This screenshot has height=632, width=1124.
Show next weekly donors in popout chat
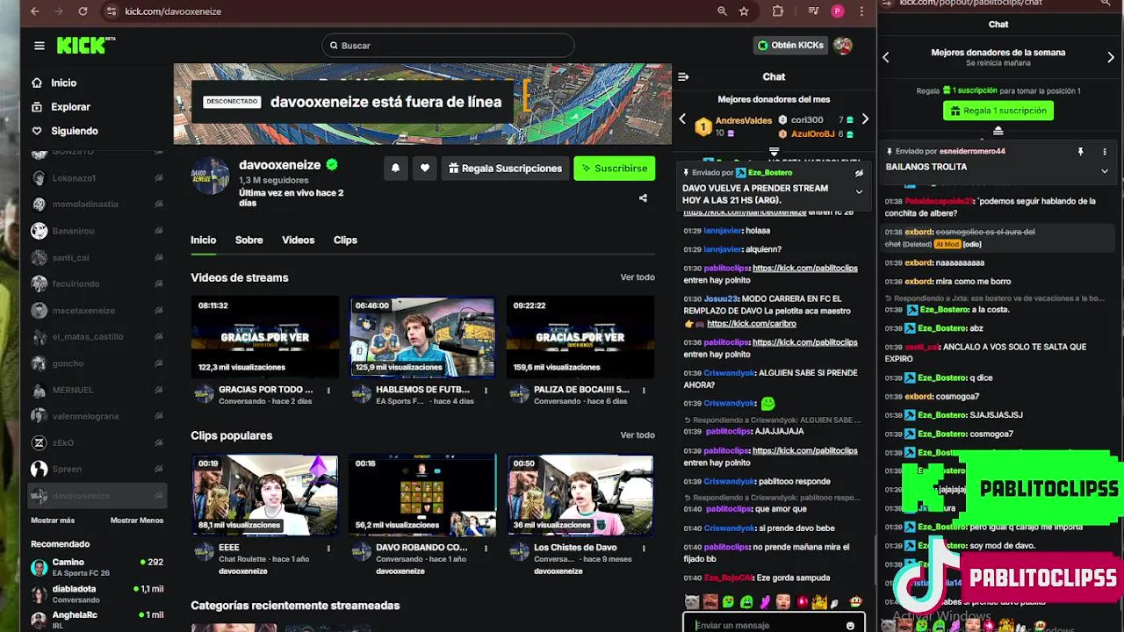pyautogui.click(x=1111, y=57)
